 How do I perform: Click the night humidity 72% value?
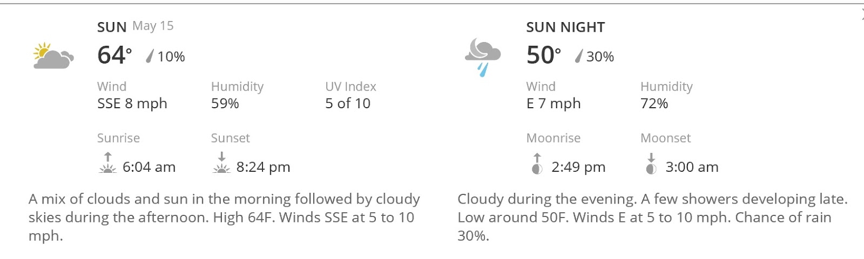(x=654, y=103)
